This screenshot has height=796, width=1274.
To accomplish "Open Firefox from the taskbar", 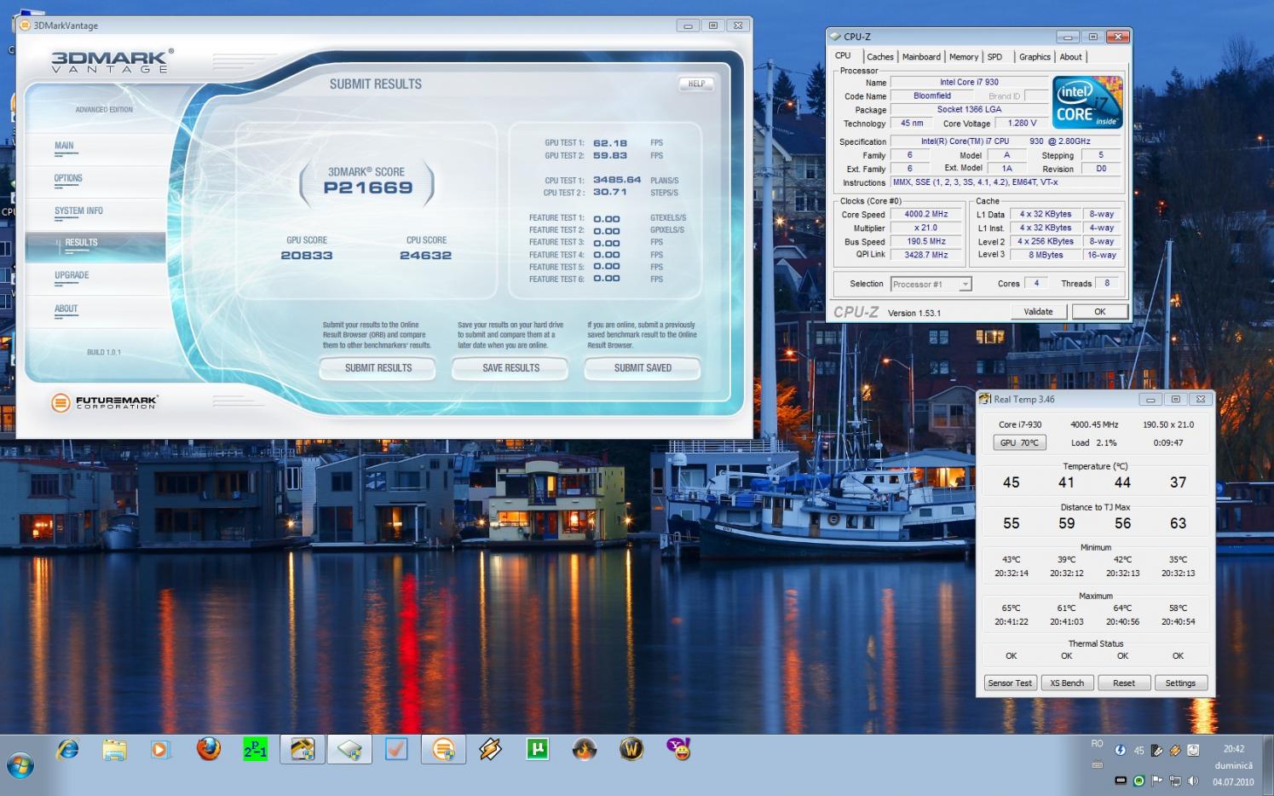I will click(208, 749).
